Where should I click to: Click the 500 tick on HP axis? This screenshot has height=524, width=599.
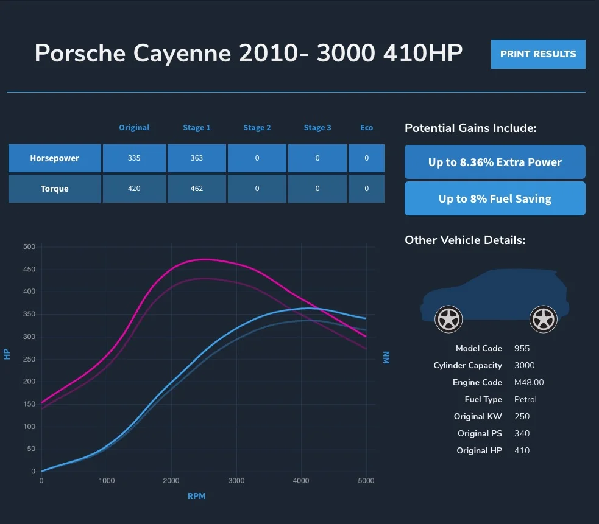click(x=29, y=246)
